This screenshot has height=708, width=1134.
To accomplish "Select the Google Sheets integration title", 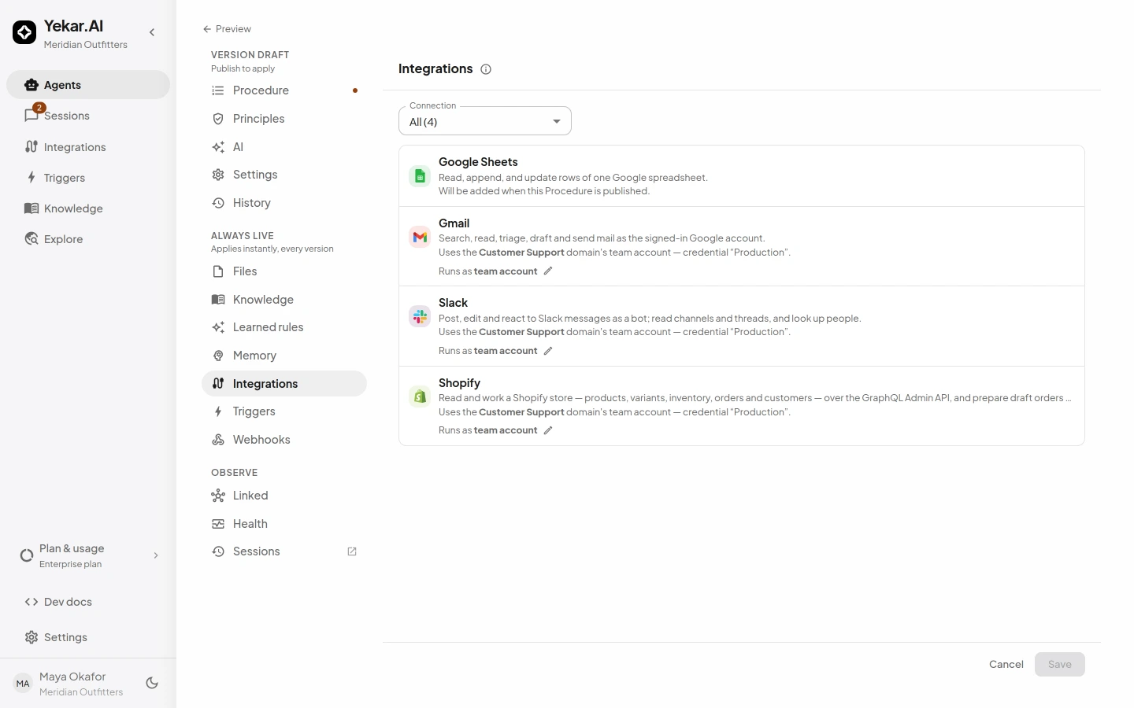I will tap(478, 162).
